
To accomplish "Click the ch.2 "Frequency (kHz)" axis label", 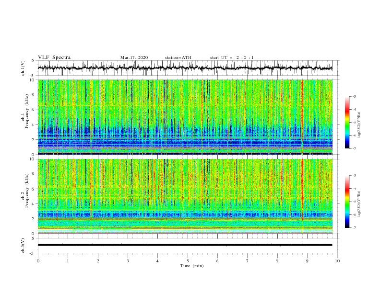I will tap(27, 191).
